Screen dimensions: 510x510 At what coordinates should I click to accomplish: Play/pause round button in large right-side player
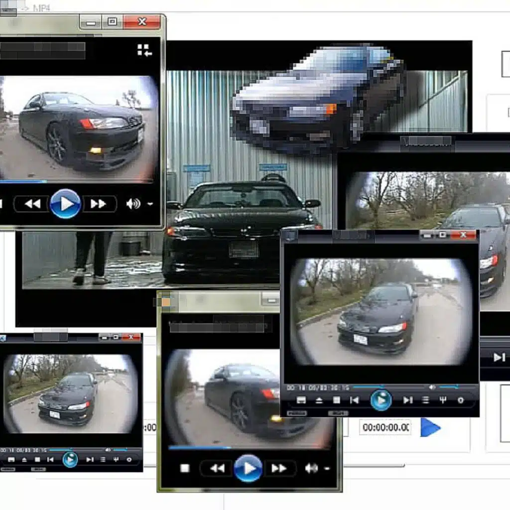click(x=381, y=400)
